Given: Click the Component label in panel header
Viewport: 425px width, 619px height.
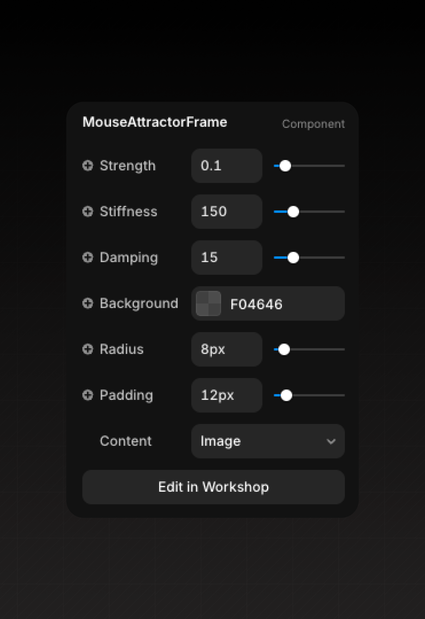Looking at the screenshot, I should [x=313, y=124].
